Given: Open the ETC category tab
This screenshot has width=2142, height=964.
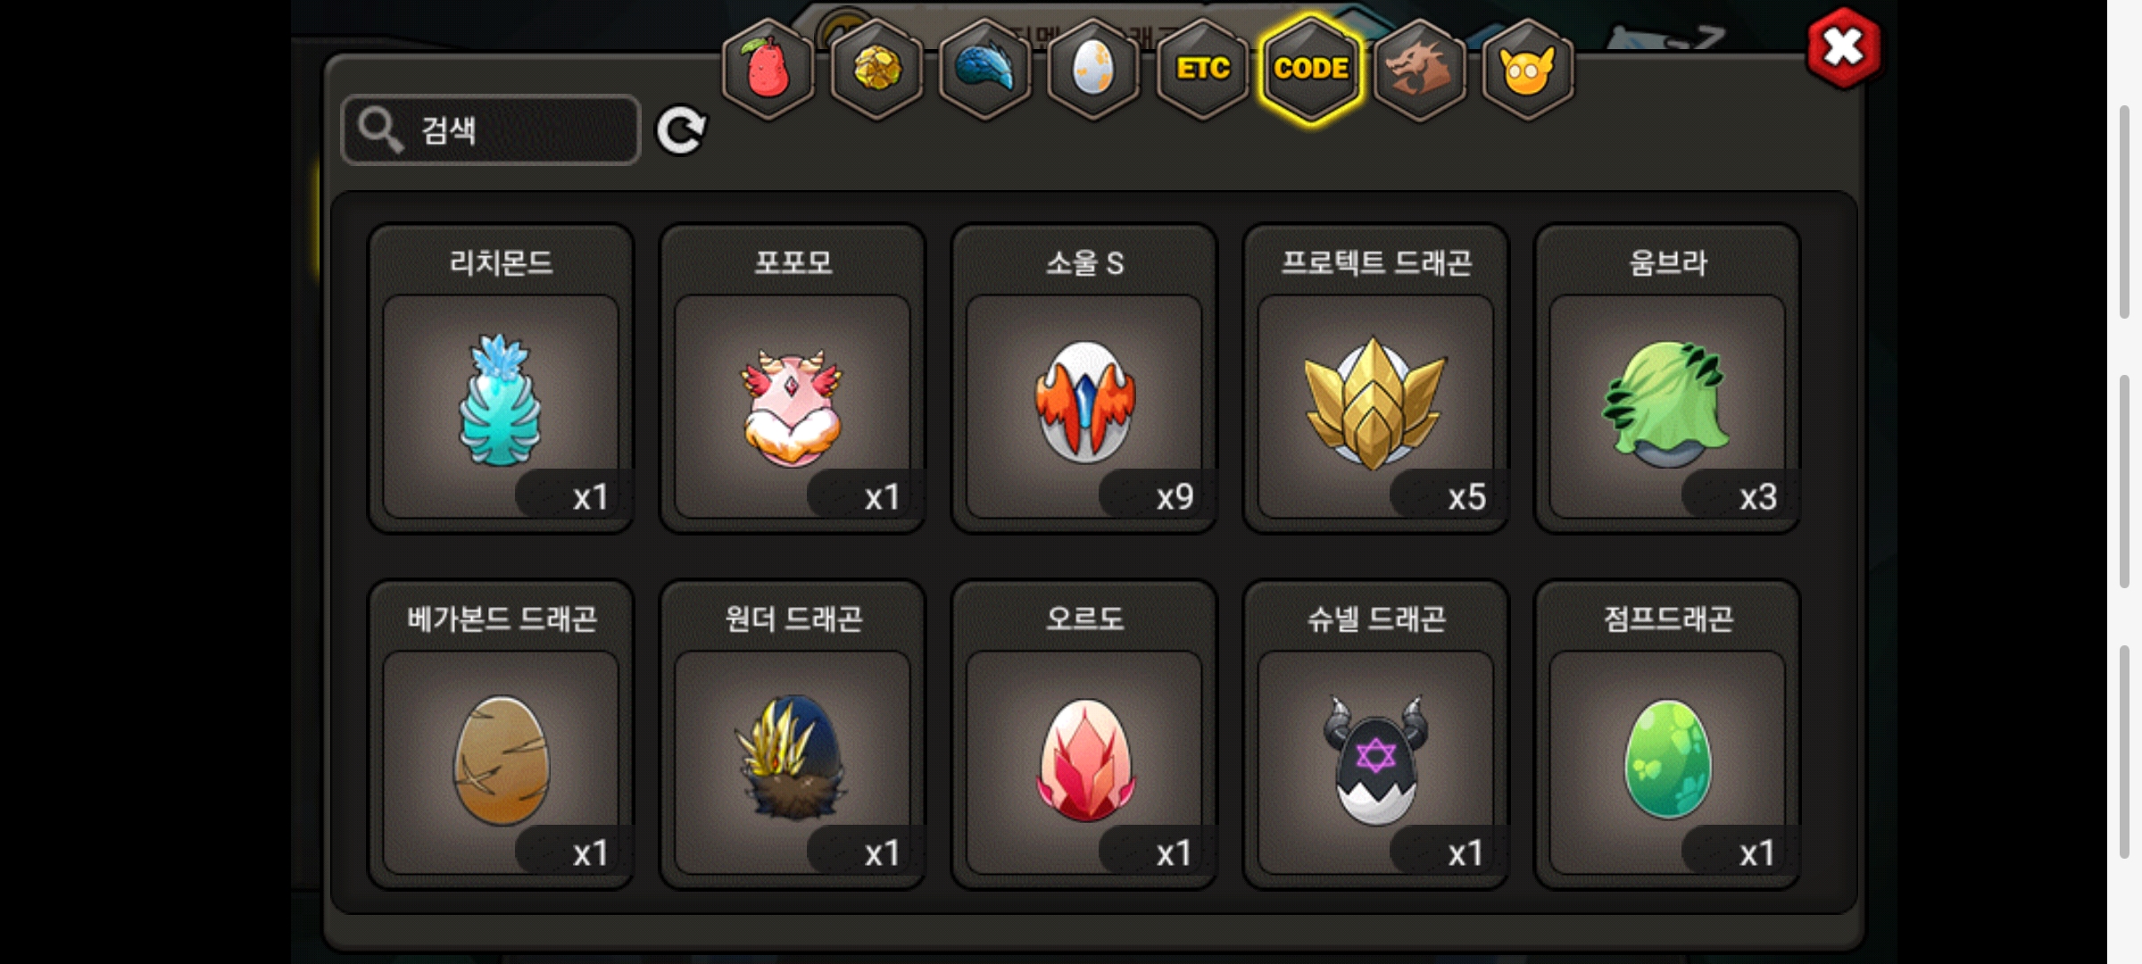Looking at the screenshot, I should 1202,70.
